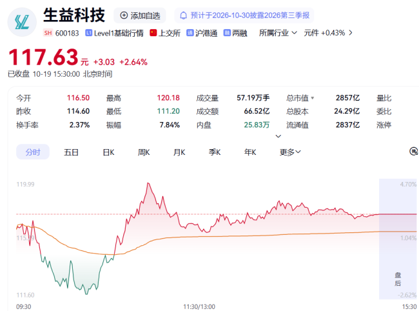Click 成交量 value 57.19万手

[253, 98]
